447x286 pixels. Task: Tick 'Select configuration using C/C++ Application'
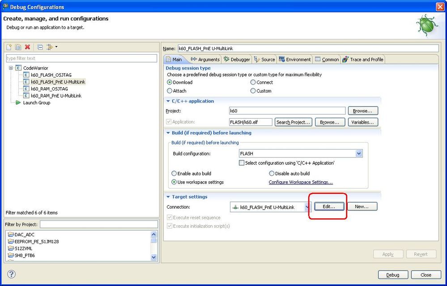click(242, 163)
